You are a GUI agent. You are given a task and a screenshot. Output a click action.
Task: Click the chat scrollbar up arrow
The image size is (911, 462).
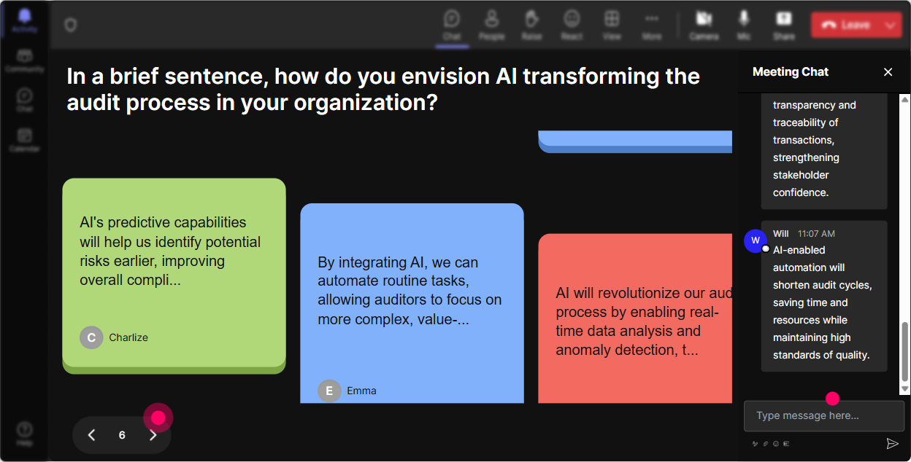click(x=905, y=99)
